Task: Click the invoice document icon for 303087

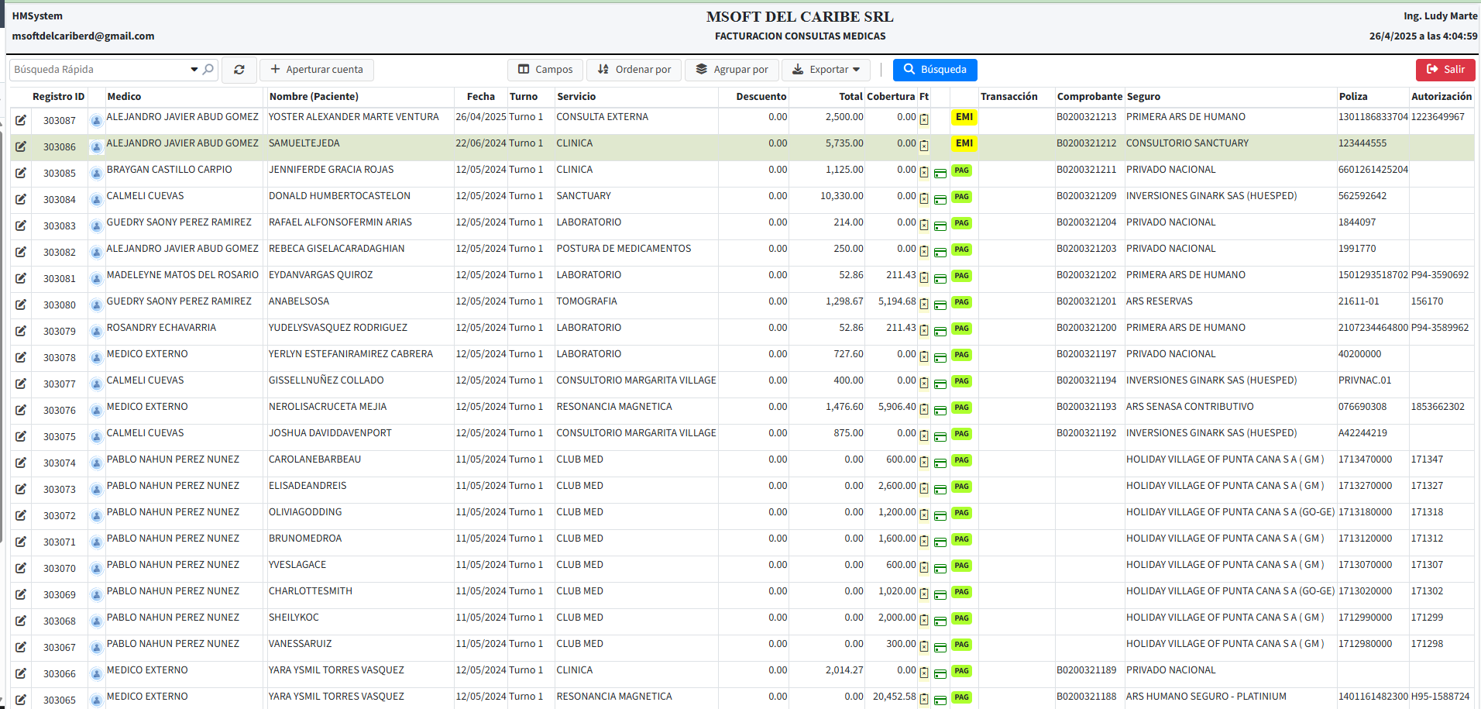Action: click(x=924, y=119)
